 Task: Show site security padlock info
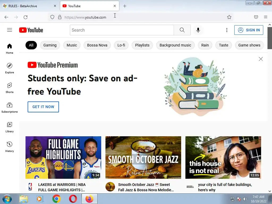[60, 17]
